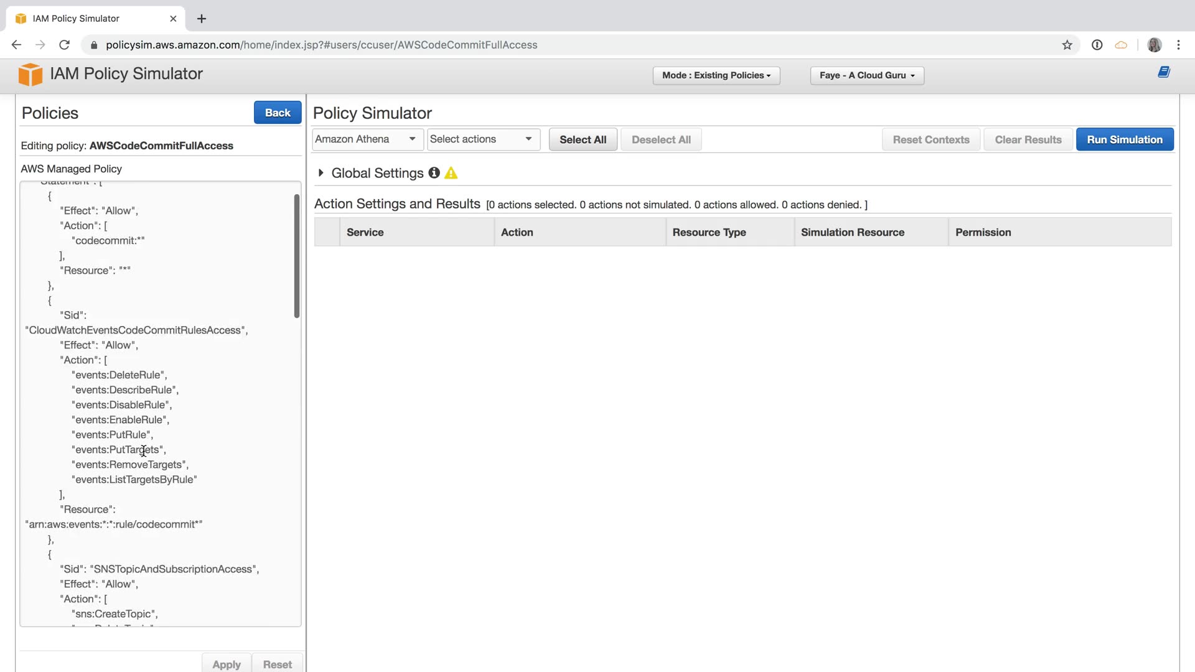Reload the page in browser
Image resolution: width=1195 pixels, height=672 pixels.
click(x=64, y=45)
